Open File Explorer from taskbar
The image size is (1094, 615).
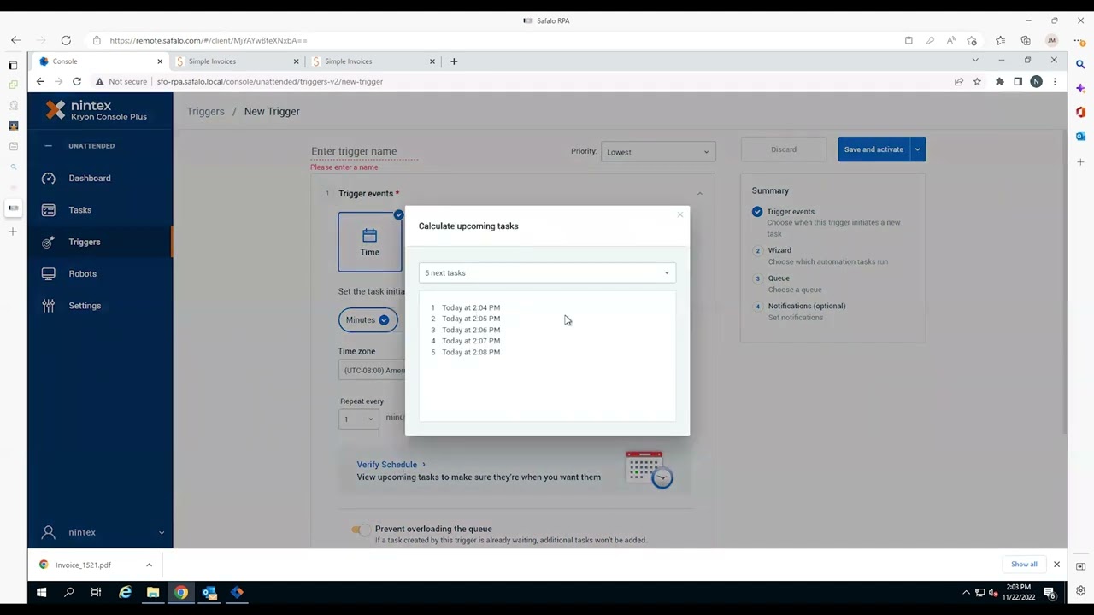pyautogui.click(x=153, y=592)
